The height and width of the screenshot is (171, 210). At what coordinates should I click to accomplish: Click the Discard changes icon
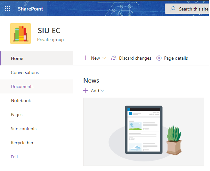114,58
